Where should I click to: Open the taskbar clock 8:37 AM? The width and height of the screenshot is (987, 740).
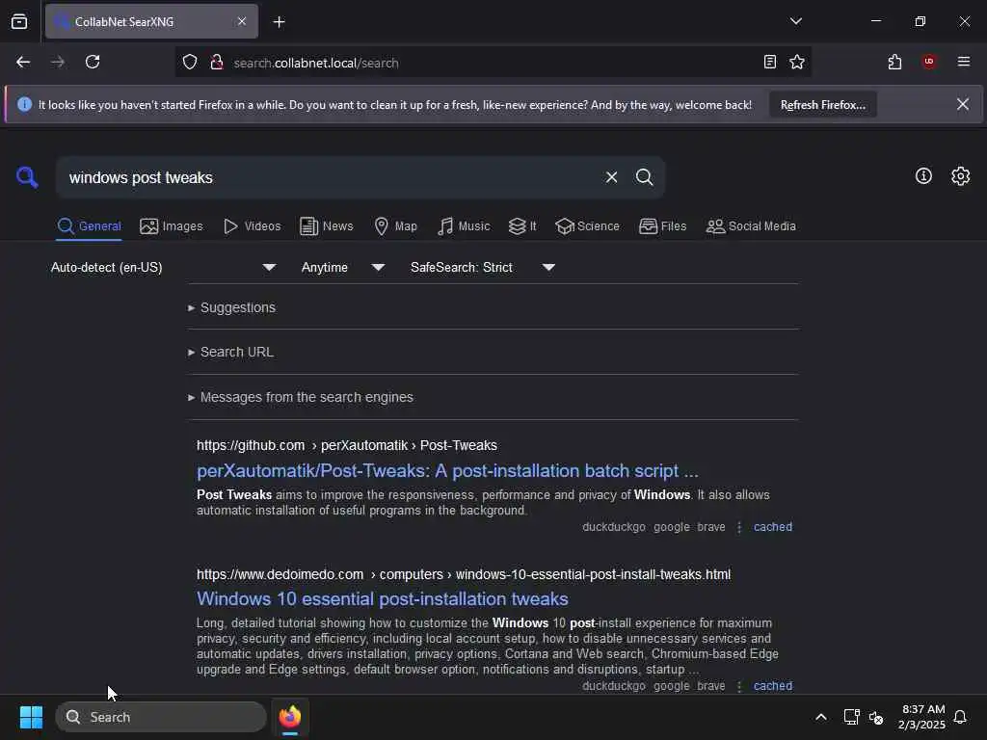coord(922,717)
